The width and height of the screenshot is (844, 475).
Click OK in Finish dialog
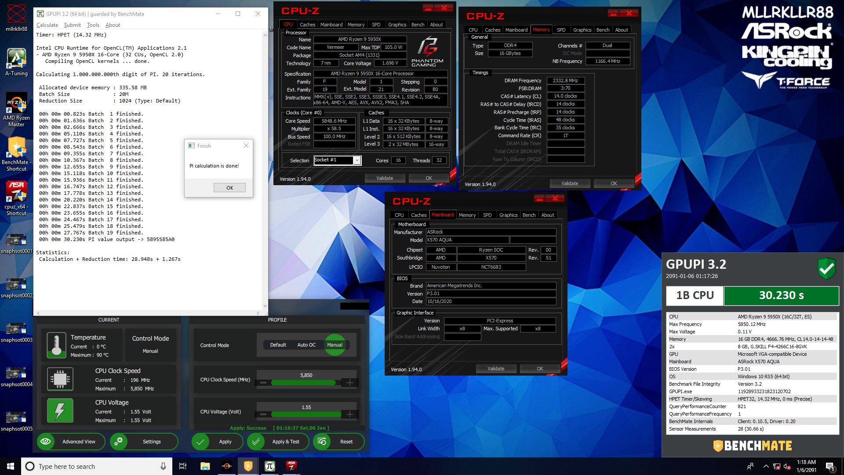click(x=229, y=188)
